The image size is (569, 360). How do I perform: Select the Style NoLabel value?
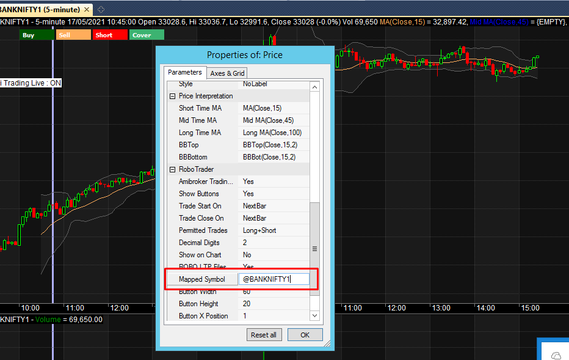click(274, 84)
